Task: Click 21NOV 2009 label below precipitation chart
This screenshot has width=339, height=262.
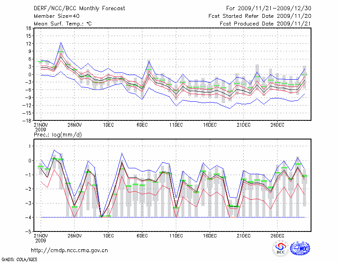Action: pyautogui.click(x=41, y=238)
